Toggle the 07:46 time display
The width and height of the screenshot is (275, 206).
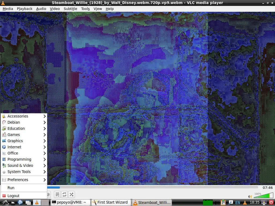tap(268, 187)
